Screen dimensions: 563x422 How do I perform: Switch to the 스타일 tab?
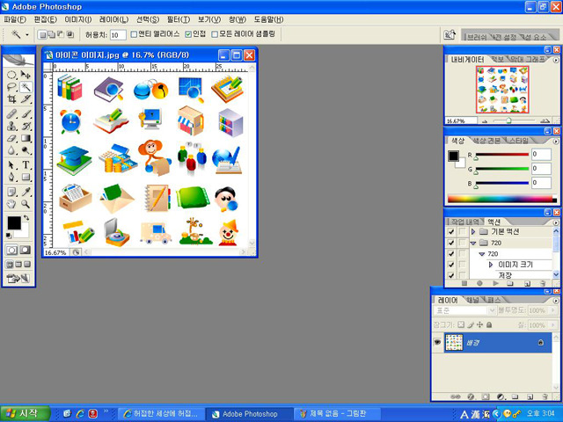[519, 141]
